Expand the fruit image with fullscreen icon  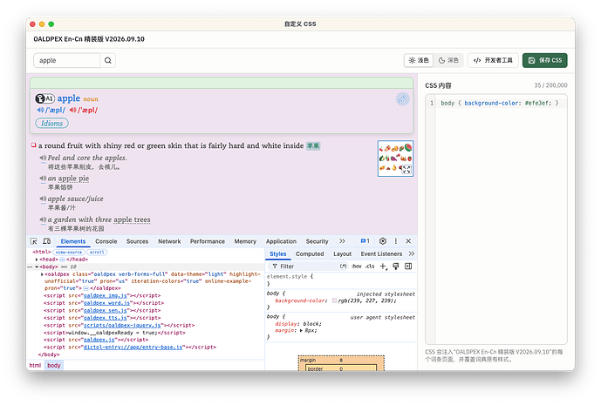406,169
